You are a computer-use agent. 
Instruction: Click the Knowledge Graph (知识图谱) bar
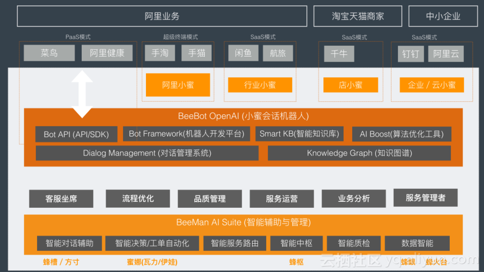click(359, 153)
